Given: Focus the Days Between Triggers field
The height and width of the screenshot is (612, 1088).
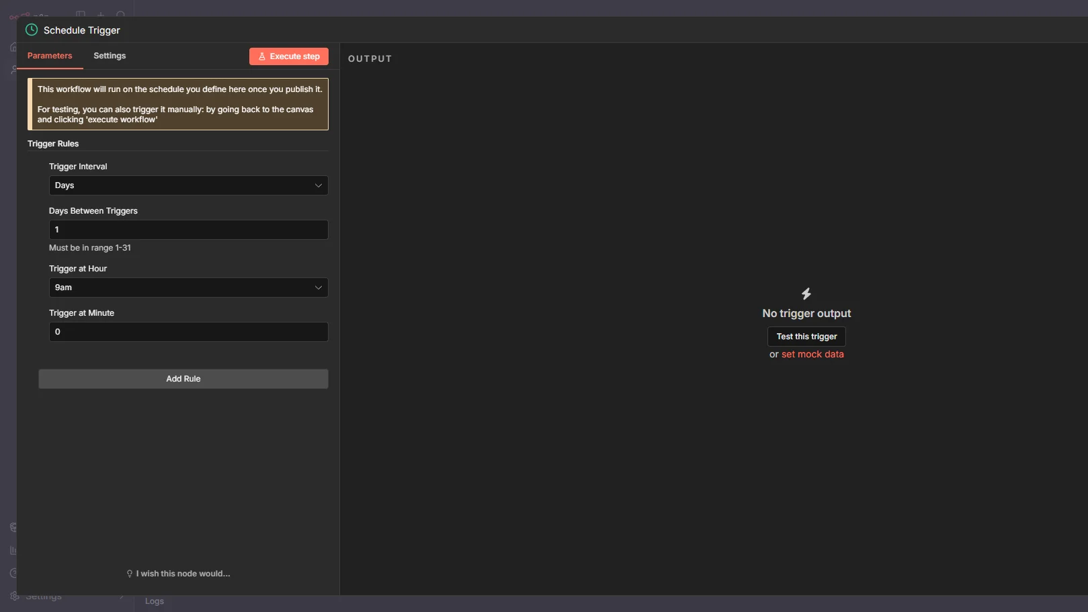Looking at the screenshot, I should 188,230.
